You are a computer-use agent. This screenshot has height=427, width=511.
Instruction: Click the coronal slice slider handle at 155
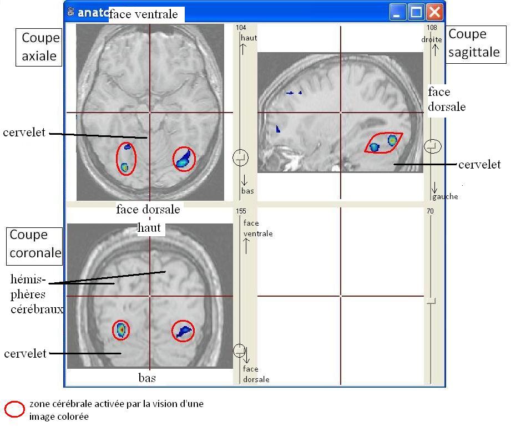240,350
